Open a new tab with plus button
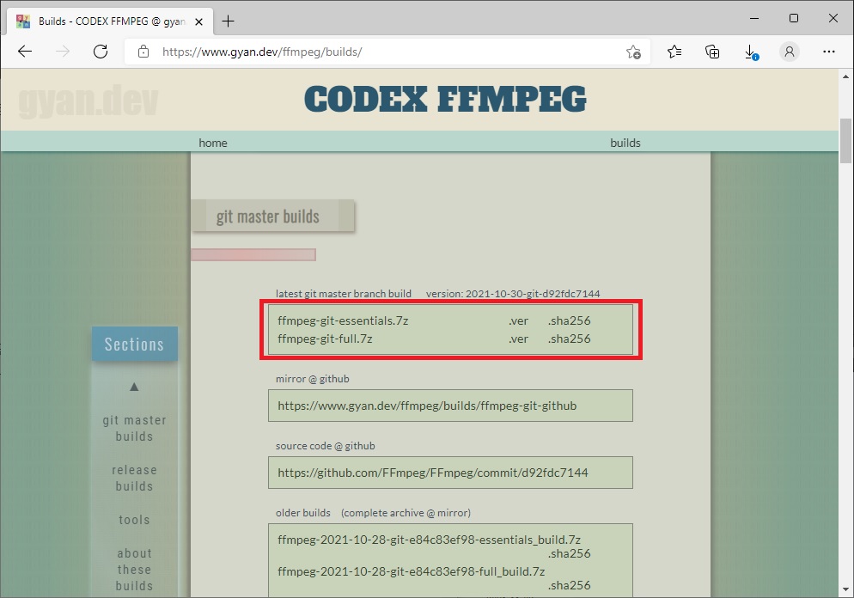The width and height of the screenshot is (854, 598). tap(229, 21)
